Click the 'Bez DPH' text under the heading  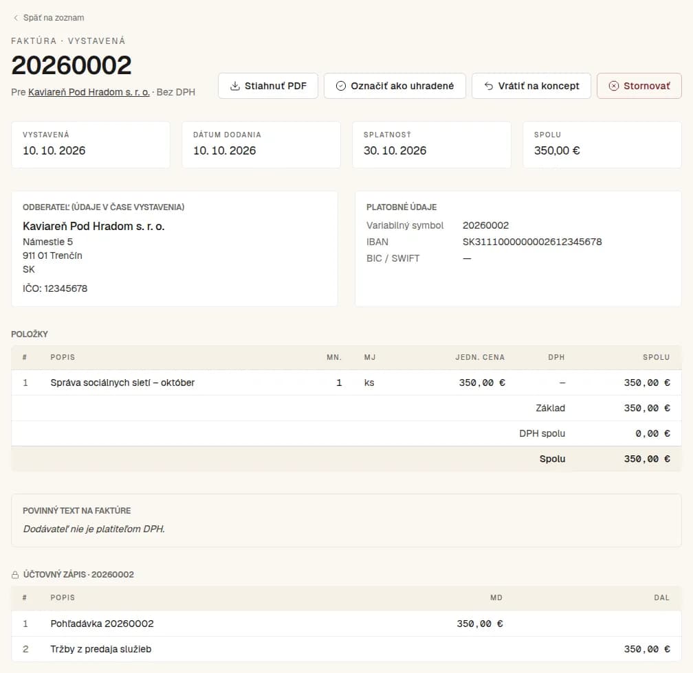[176, 92]
